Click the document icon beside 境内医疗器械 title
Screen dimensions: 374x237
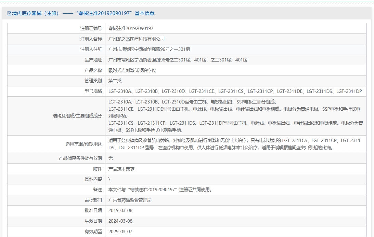pyautogui.click(x=9, y=13)
